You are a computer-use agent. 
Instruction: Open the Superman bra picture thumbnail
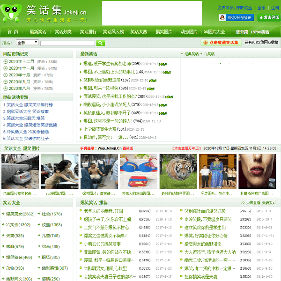(139, 171)
